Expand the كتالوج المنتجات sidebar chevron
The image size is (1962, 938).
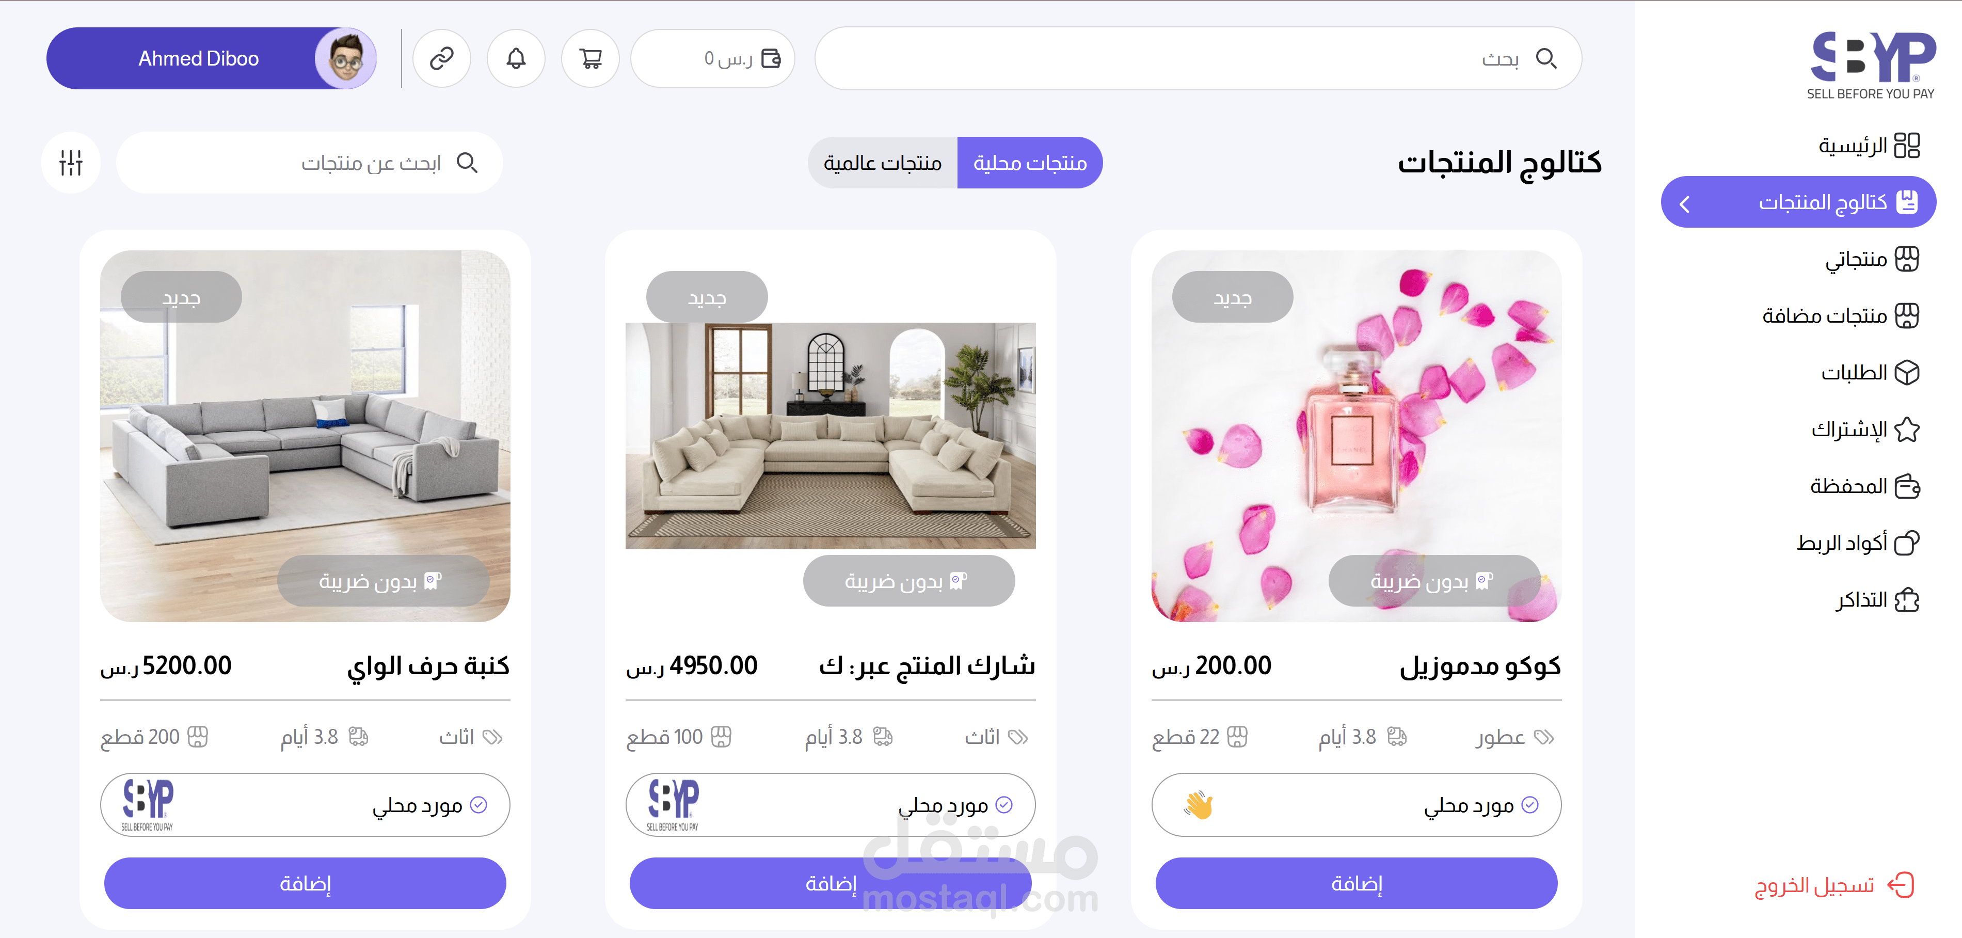1684,203
